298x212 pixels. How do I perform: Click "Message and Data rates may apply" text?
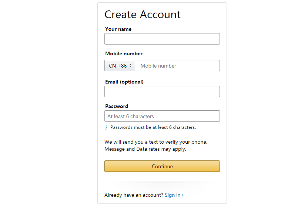point(145,149)
